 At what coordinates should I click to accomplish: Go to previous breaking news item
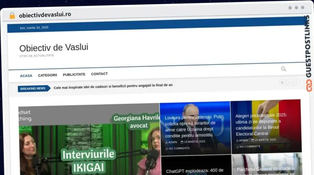[289, 83]
